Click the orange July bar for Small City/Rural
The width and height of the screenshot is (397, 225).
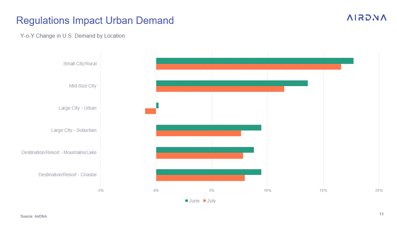tap(249, 67)
